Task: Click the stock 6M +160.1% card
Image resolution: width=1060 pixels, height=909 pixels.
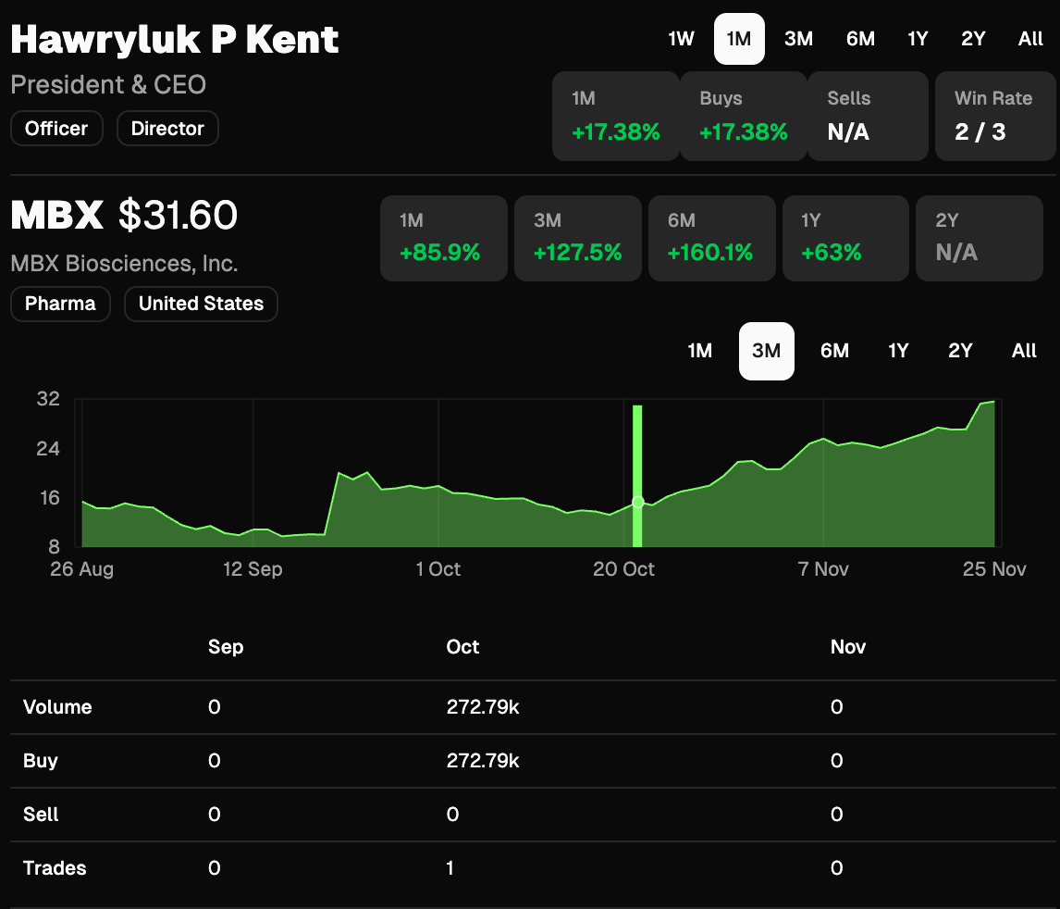Action: click(x=712, y=238)
